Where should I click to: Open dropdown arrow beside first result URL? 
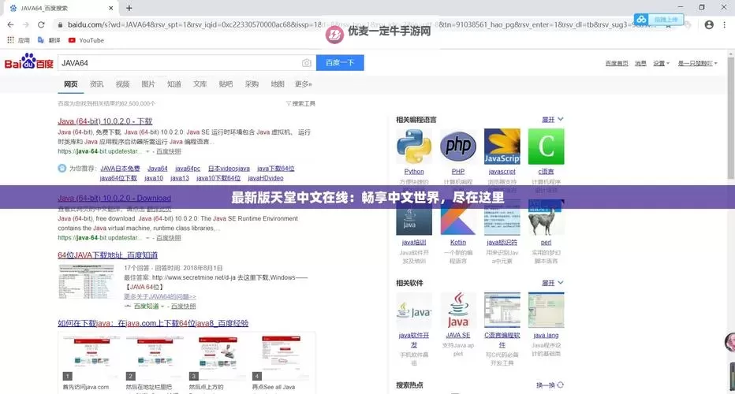click(147, 152)
